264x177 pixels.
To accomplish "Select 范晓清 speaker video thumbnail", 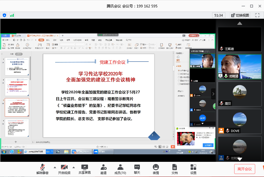I will [x=239, y=66].
